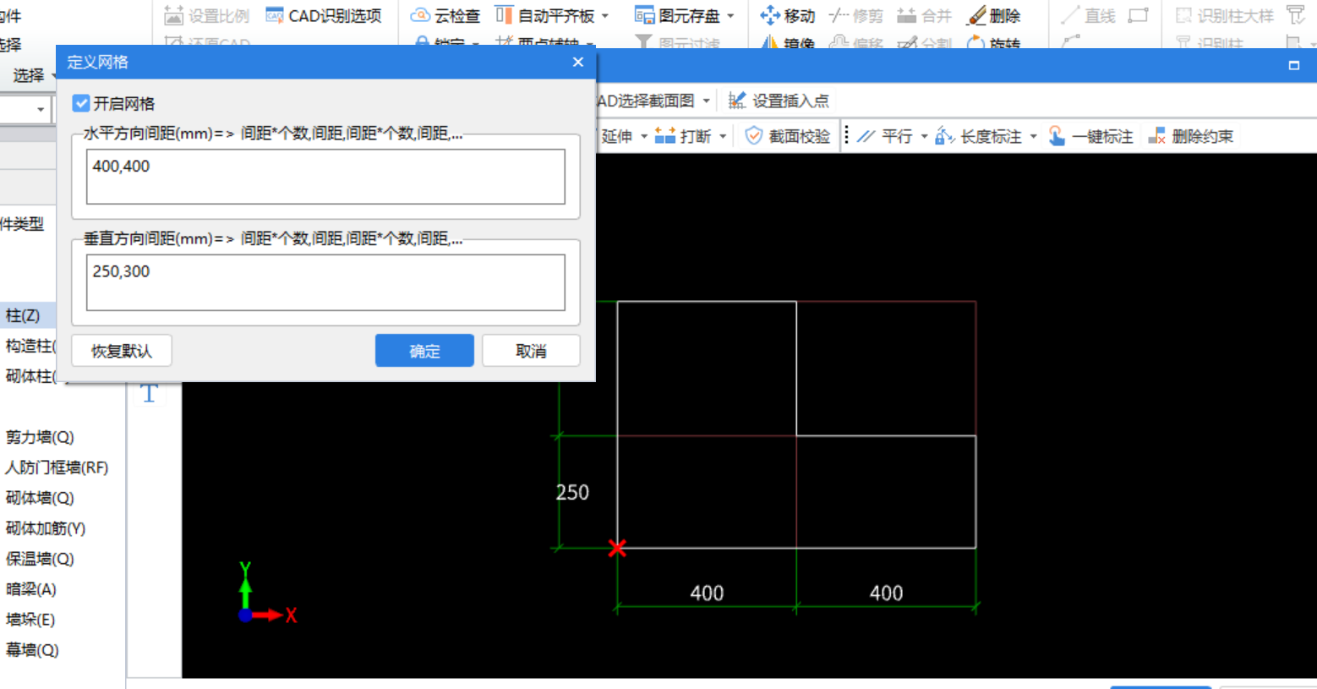Run 云检查 cloud check
The height and width of the screenshot is (689, 1317).
[x=445, y=15]
